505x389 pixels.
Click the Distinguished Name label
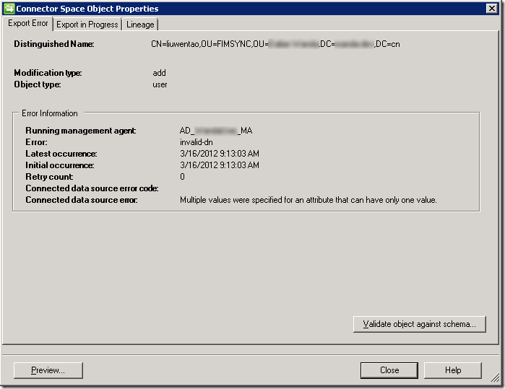pos(53,44)
